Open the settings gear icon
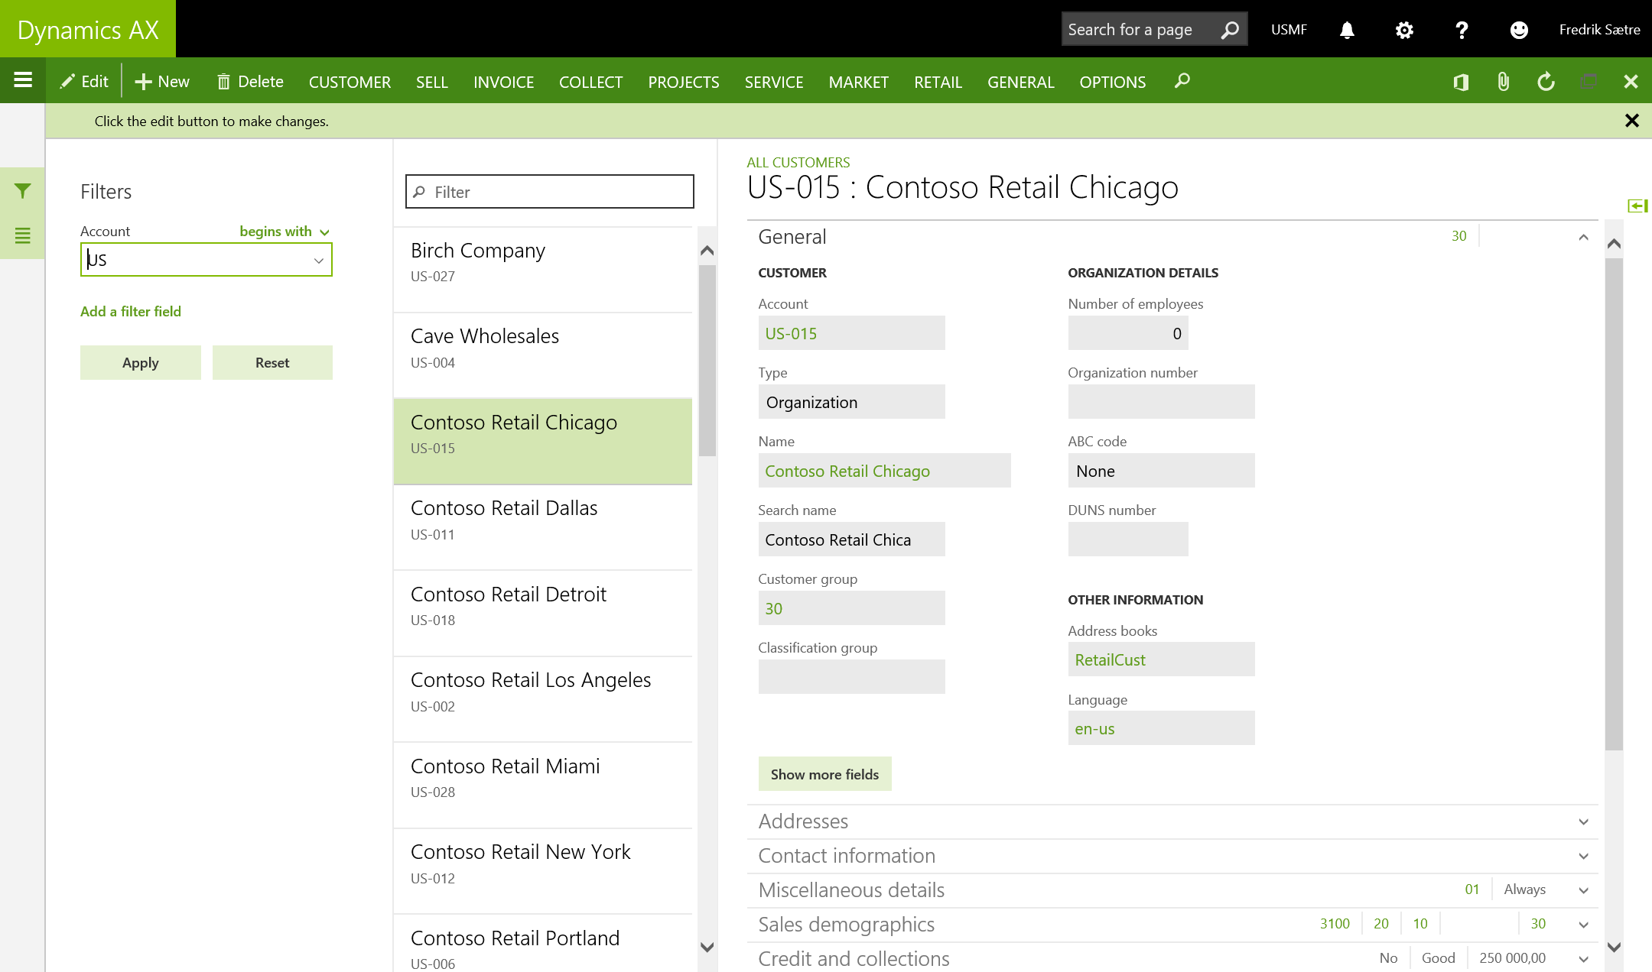 click(x=1404, y=30)
